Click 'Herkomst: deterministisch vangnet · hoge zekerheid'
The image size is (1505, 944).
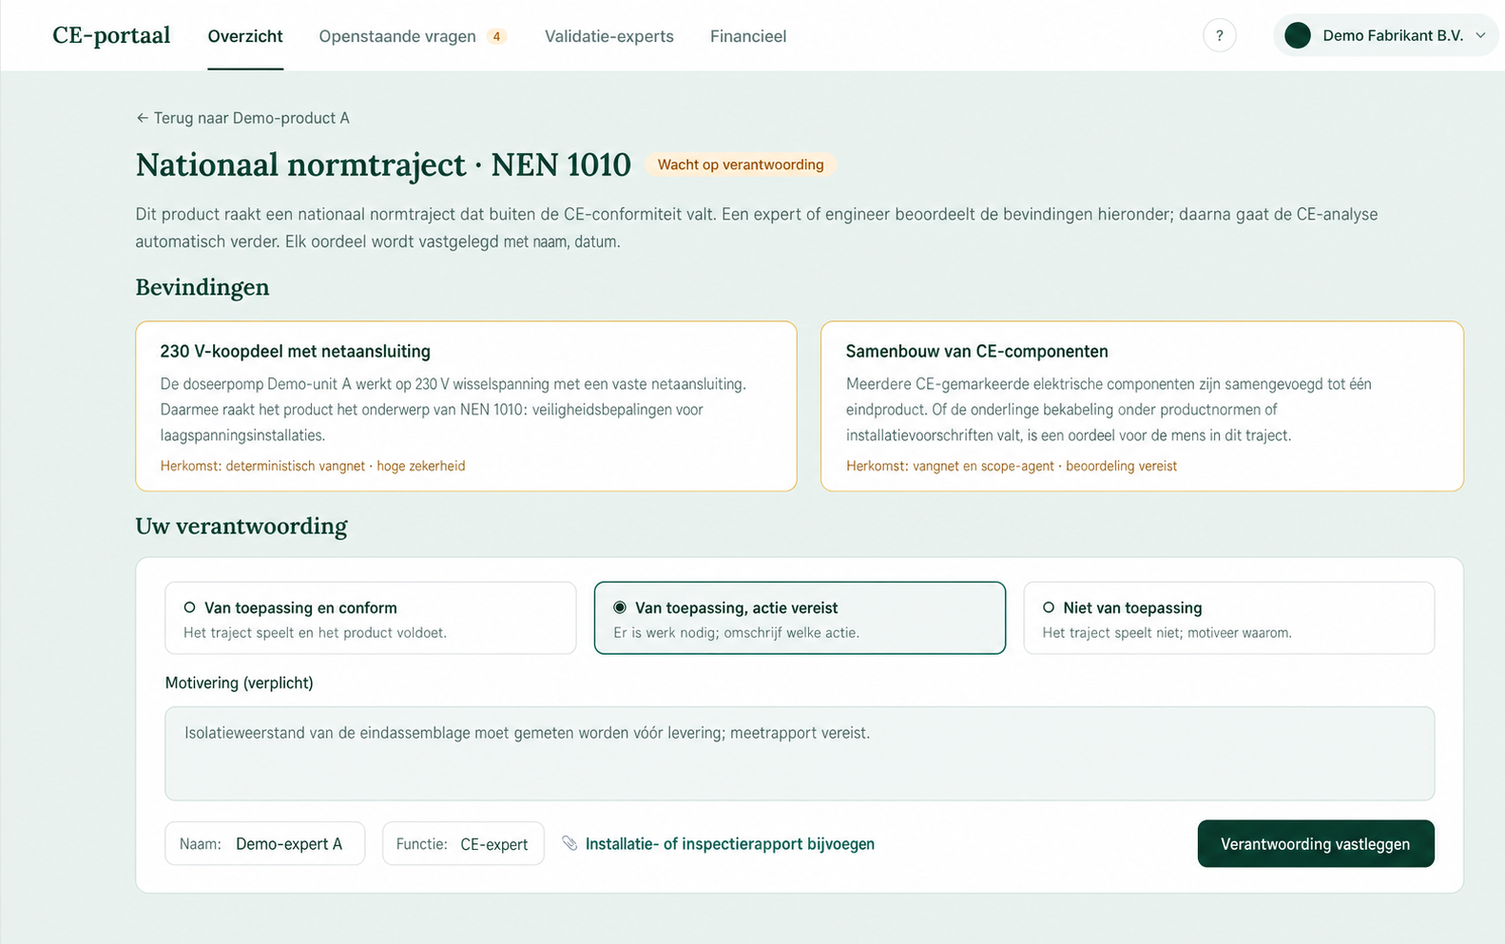[313, 466]
